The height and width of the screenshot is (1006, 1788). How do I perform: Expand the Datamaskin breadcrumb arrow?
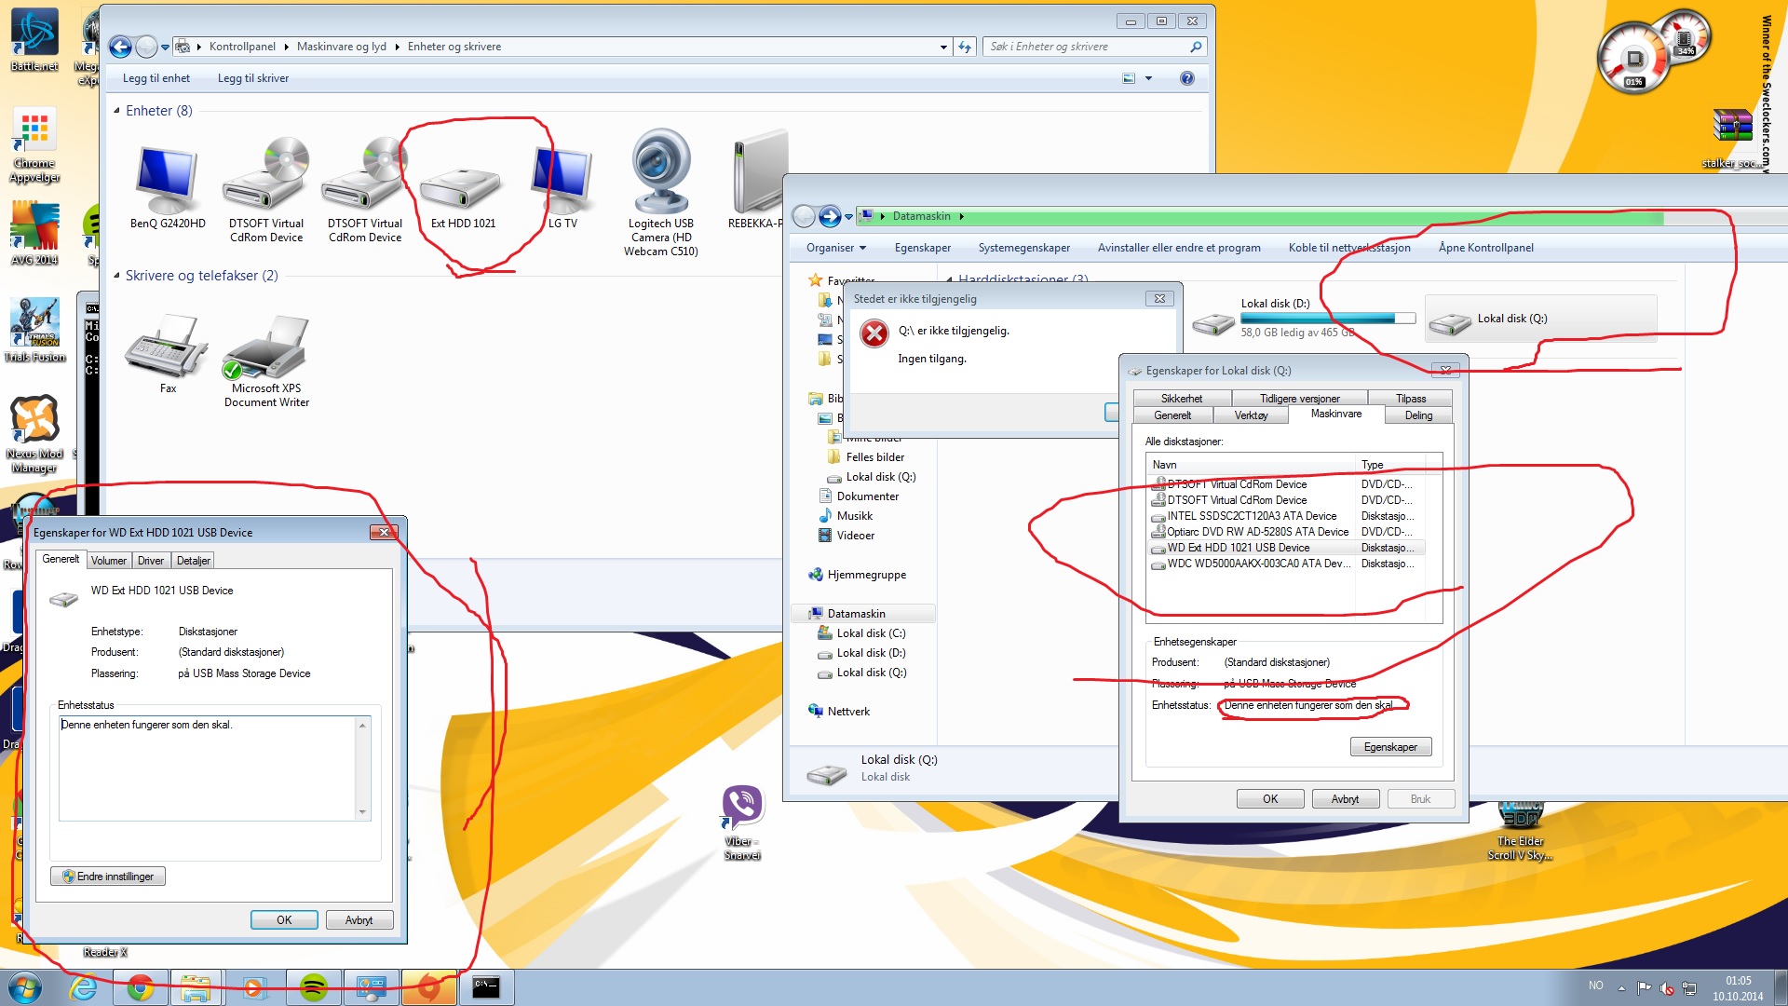coord(961,216)
